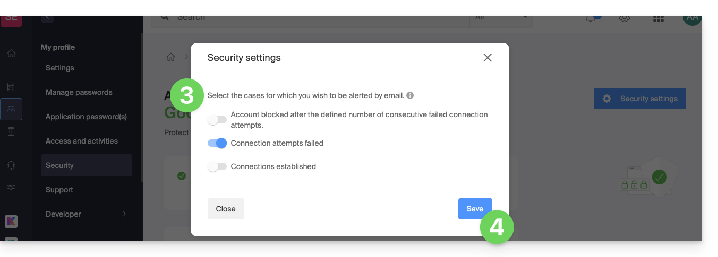Open the building icon in the left rail

[x=11, y=132]
